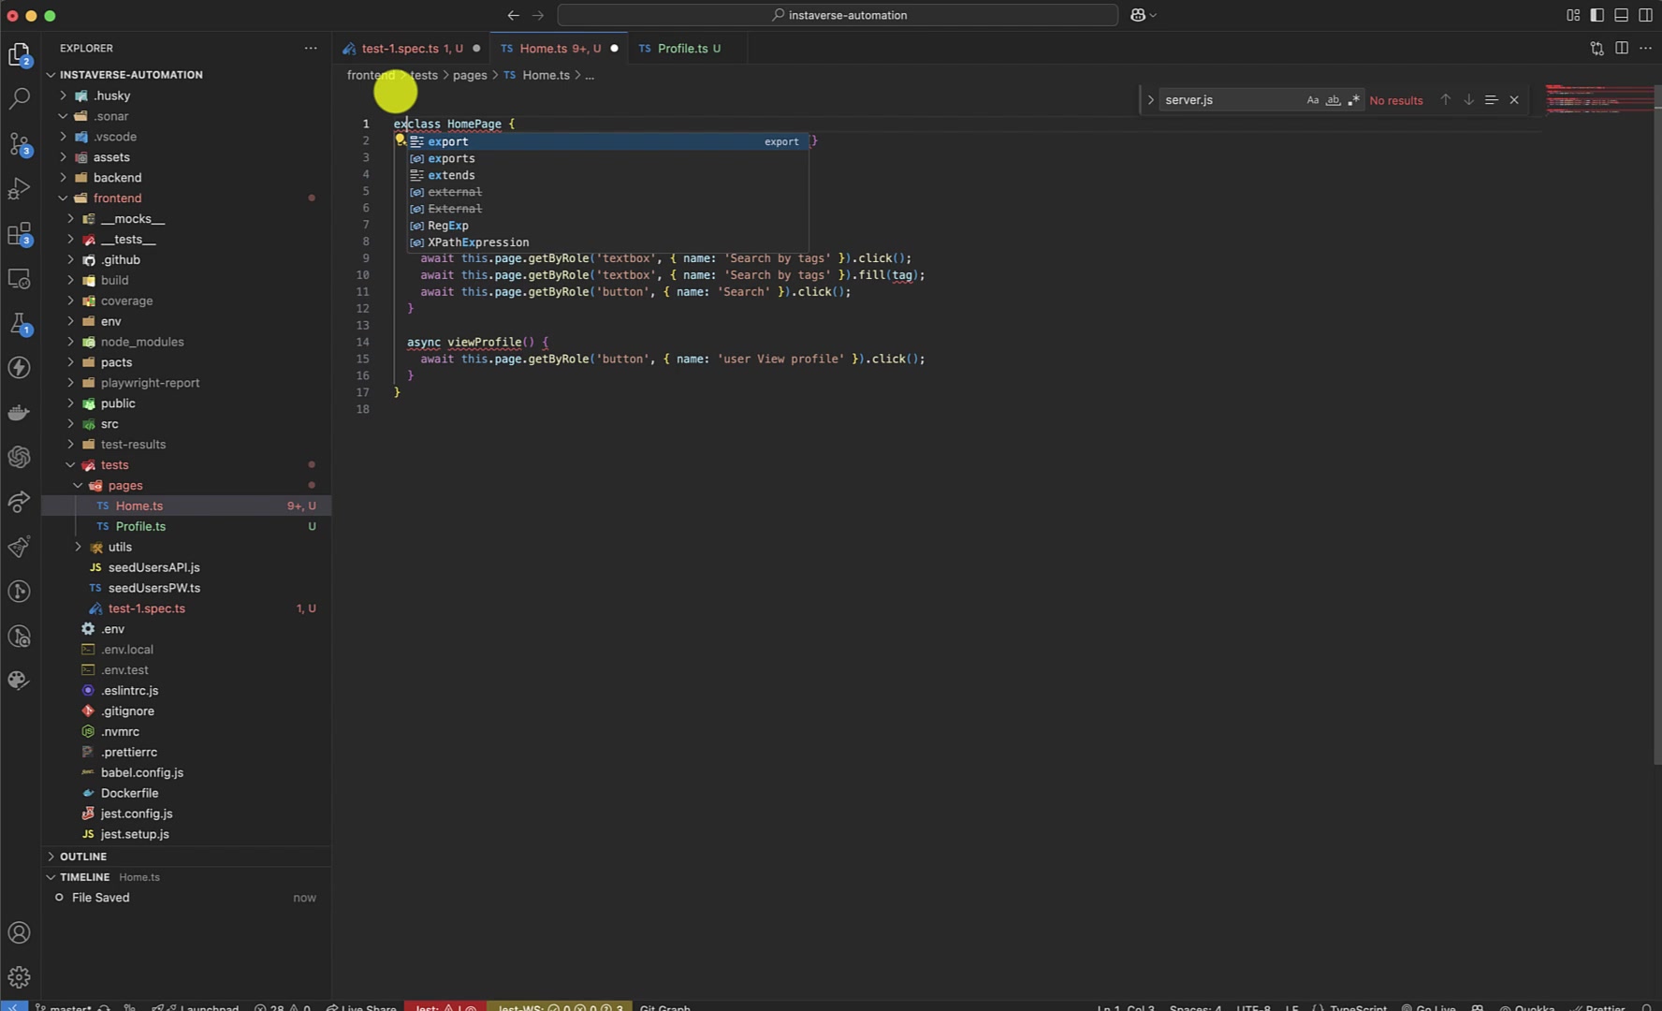Toggle Match Whole Word in find widget
The image size is (1662, 1011).
click(1333, 100)
